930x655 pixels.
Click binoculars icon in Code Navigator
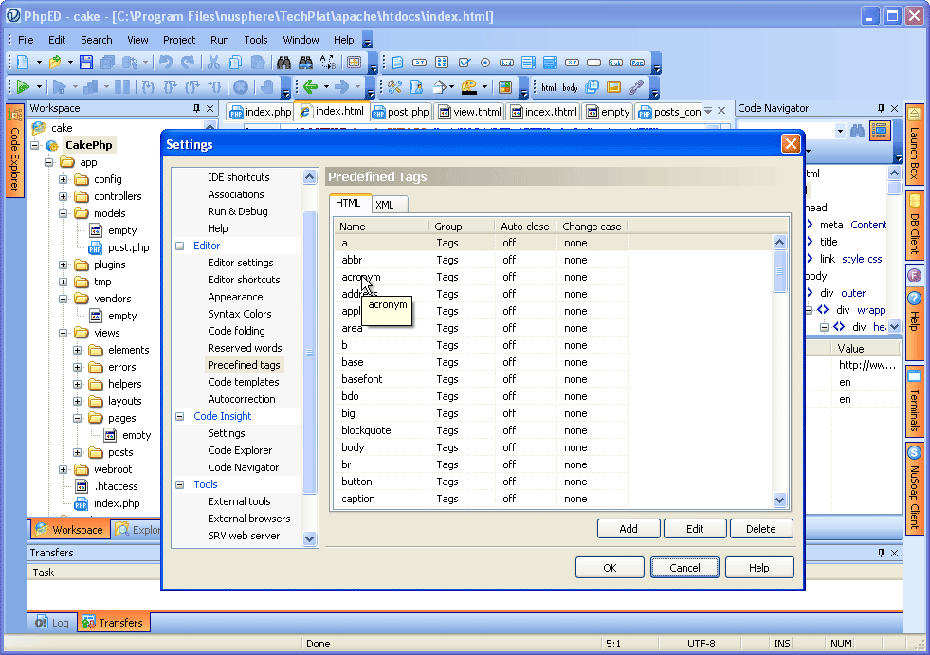click(857, 131)
